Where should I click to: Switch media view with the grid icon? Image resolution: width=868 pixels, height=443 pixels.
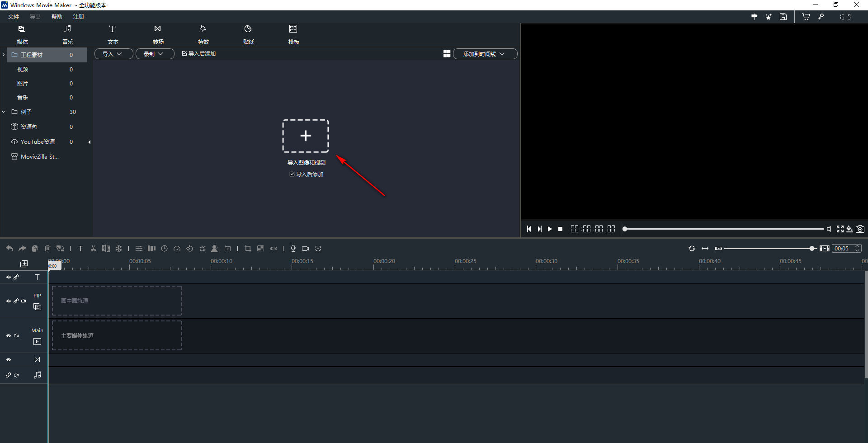(447, 54)
